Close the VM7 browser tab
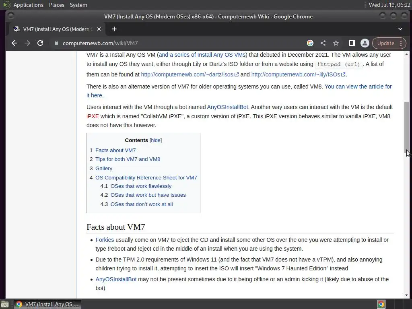This screenshot has width=412, height=309. [x=99, y=29]
